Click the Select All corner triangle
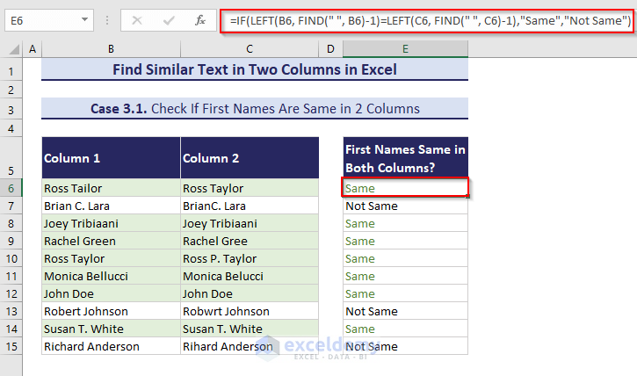This screenshot has width=637, height=376. tap(11, 50)
